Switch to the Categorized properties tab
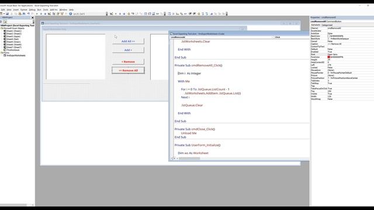 (327, 24)
